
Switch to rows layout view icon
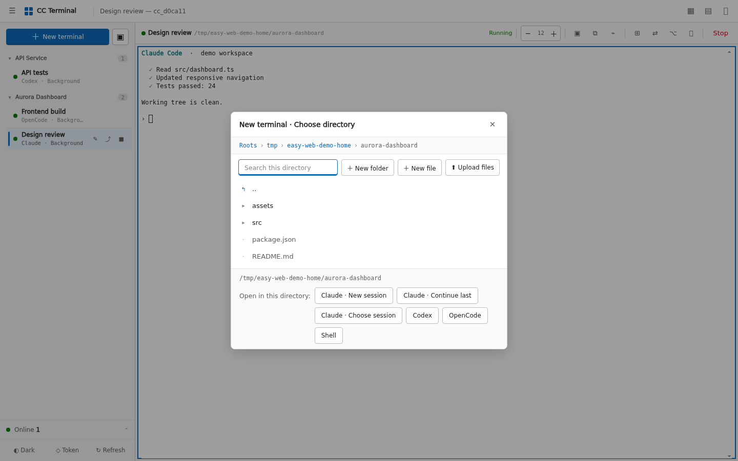coord(708,11)
